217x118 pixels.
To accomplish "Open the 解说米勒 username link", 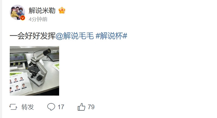I will (42, 11).
